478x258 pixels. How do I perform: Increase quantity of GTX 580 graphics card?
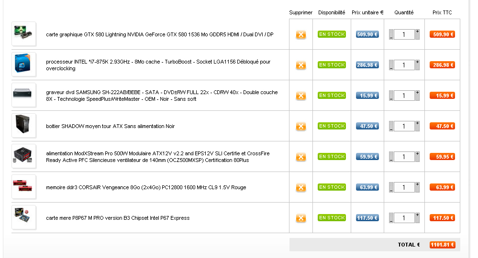click(x=417, y=32)
